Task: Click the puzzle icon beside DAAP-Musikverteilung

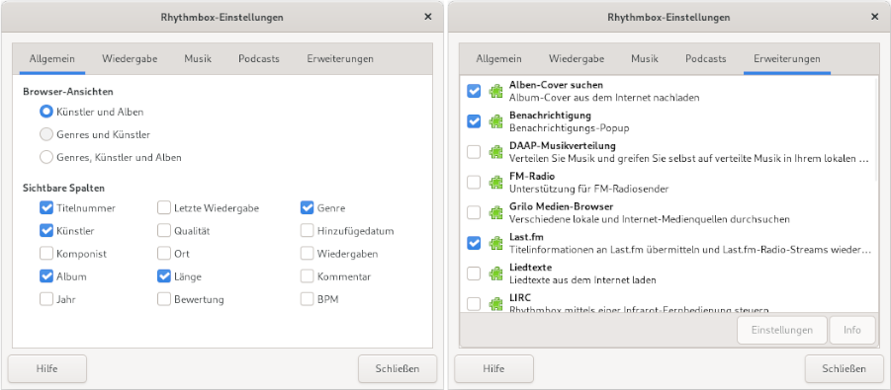Action: point(496,152)
